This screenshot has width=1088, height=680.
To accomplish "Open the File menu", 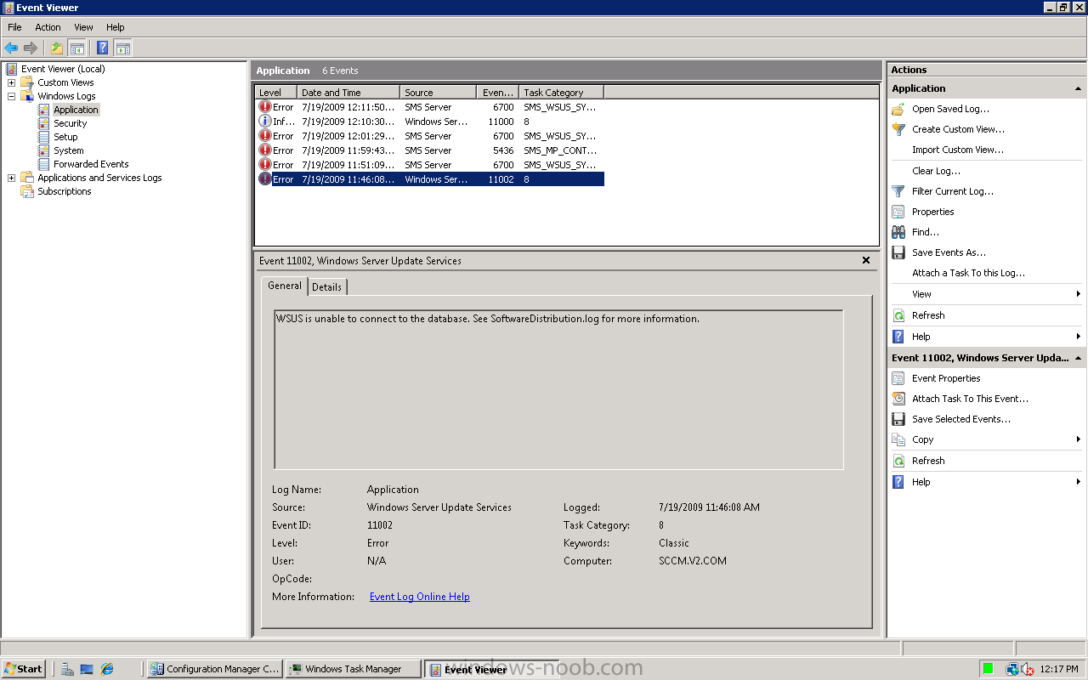I will (x=14, y=27).
